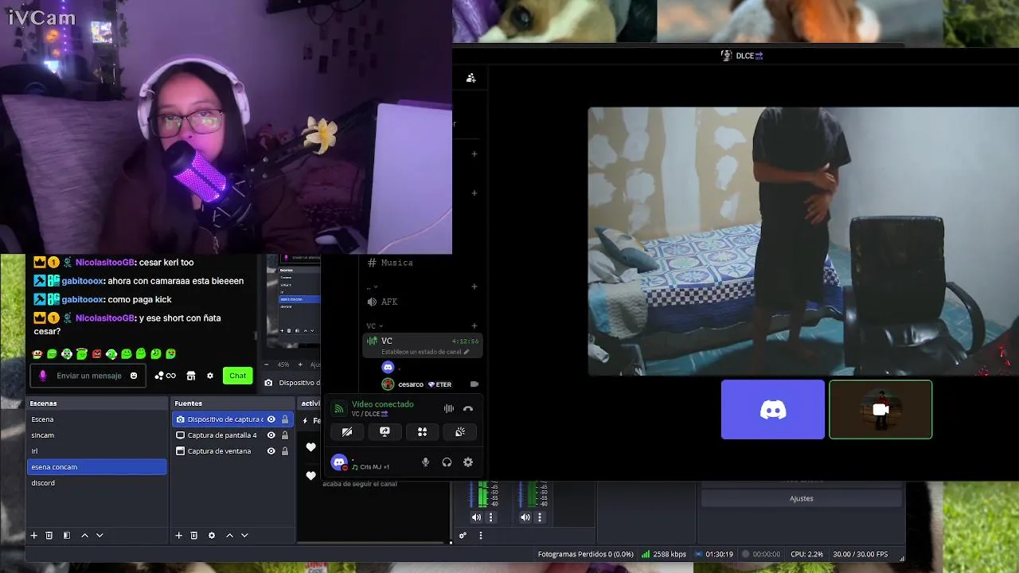The image size is (1019, 573).
Task: Click the purple microphone icon in chat input
Action: pos(43,376)
